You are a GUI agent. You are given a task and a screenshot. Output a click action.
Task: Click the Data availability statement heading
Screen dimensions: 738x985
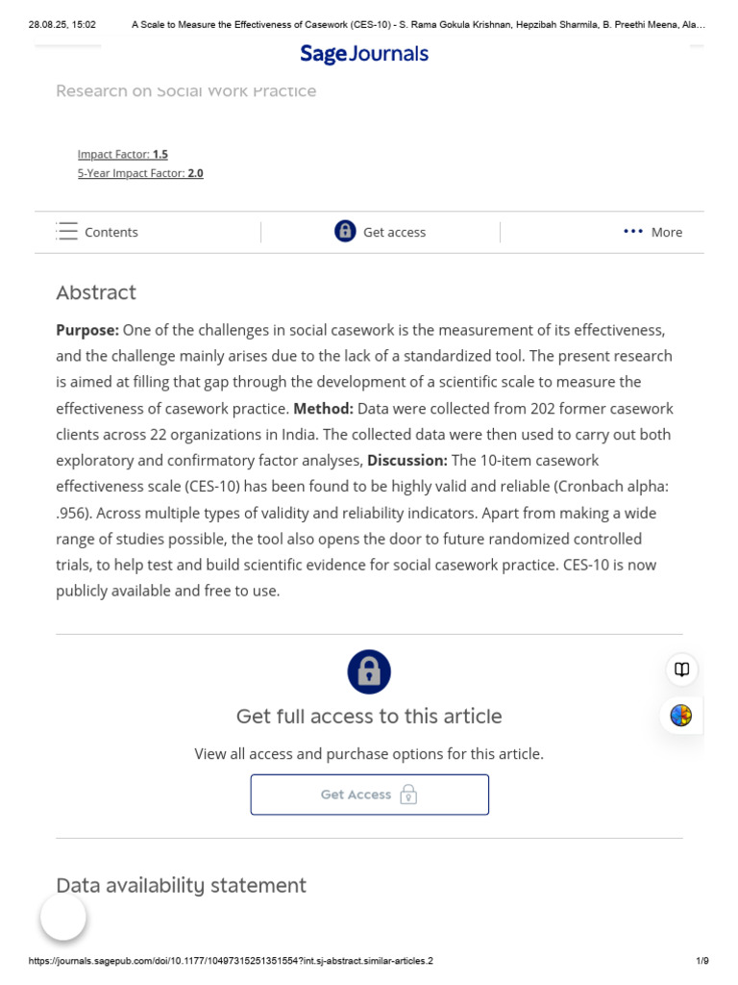pyautogui.click(x=182, y=885)
